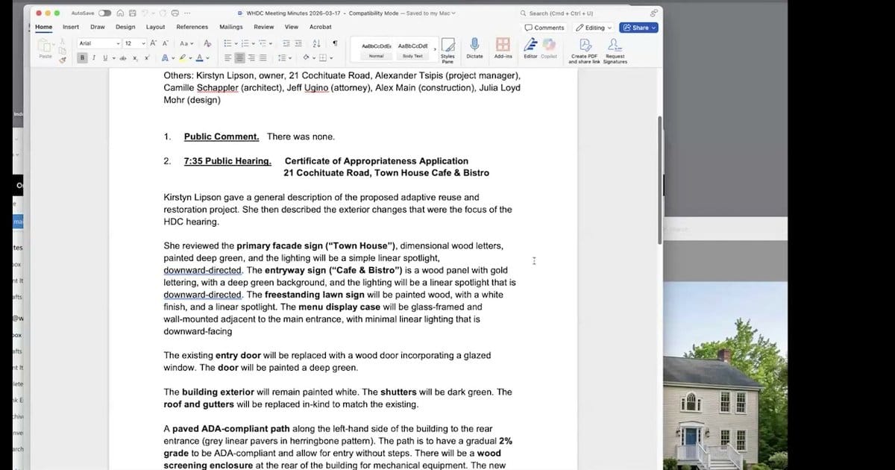The height and width of the screenshot is (470, 895).
Task: Toggle Bold formatting
Action: click(83, 58)
